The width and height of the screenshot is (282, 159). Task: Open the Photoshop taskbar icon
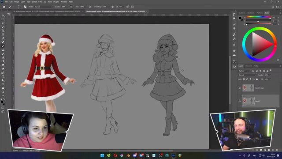173,155
